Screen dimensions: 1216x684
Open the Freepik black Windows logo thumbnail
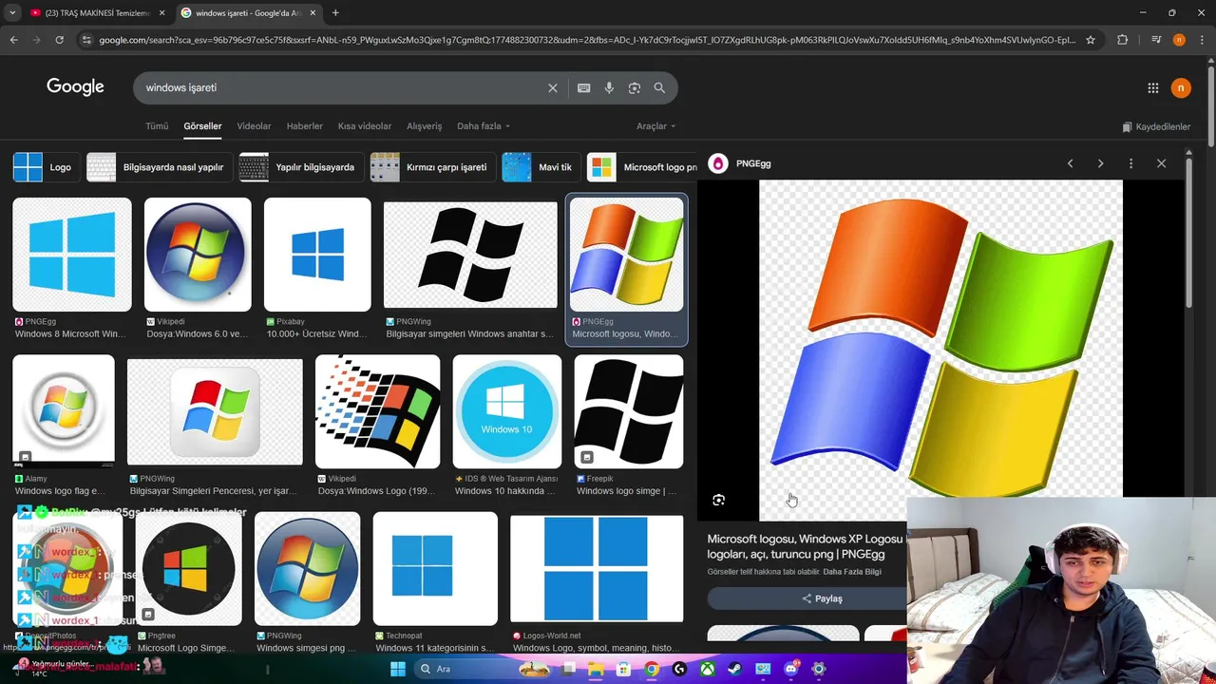(628, 411)
